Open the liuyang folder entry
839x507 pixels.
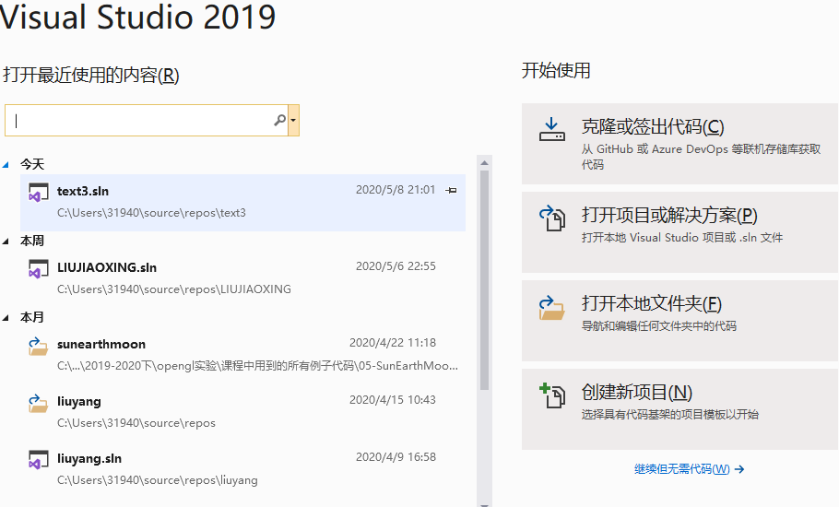tap(242, 412)
